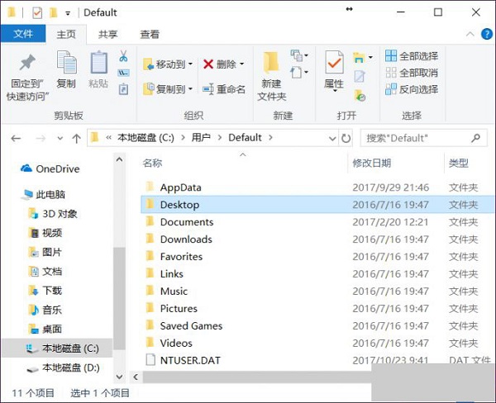Select the Favorites folder row
This screenshot has width=496, height=403.
317,256
